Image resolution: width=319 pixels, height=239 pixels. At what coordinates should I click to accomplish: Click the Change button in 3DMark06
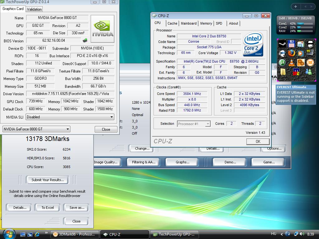coord(142,148)
